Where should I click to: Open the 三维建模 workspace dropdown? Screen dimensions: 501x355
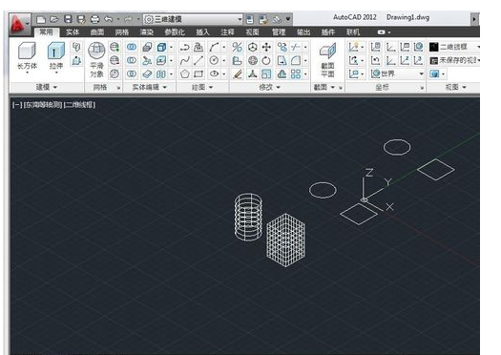[x=193, y=19]
